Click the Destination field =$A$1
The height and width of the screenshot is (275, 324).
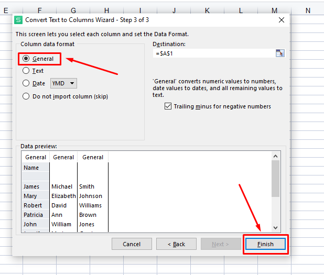click(214, 53)
